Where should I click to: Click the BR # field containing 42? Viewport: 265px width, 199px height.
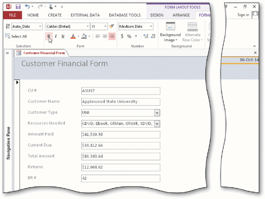(121, 178)
